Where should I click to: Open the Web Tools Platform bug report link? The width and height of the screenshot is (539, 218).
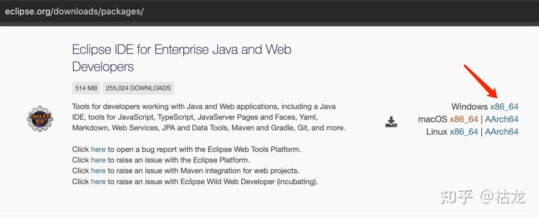click(98, 149)
